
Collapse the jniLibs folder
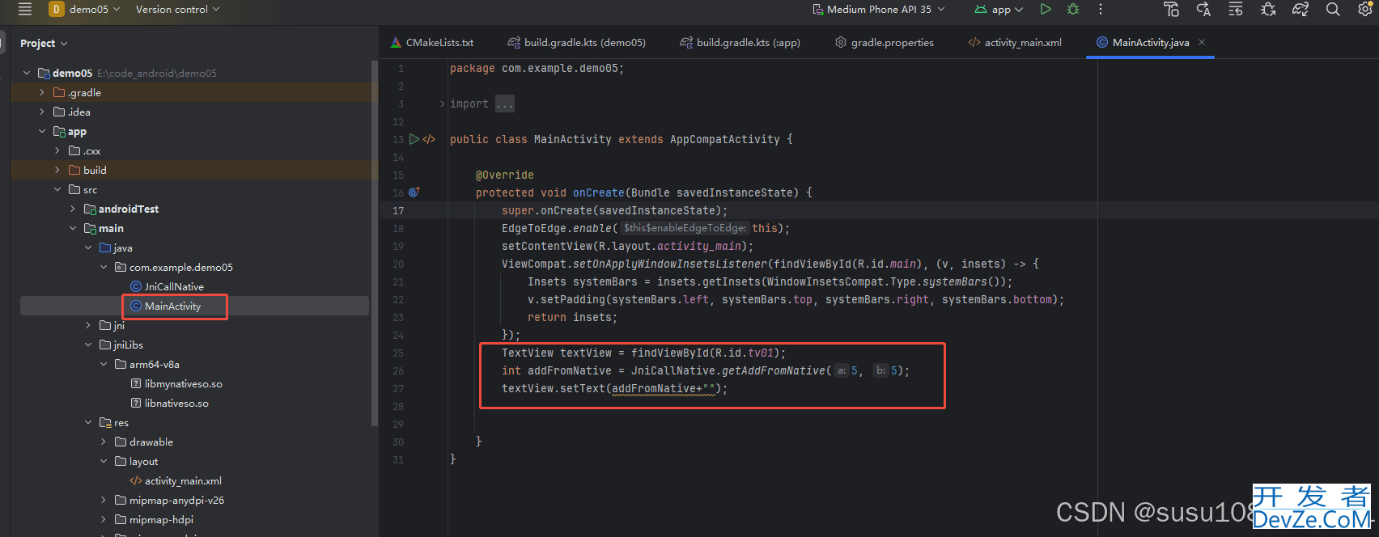pos(88,345)
